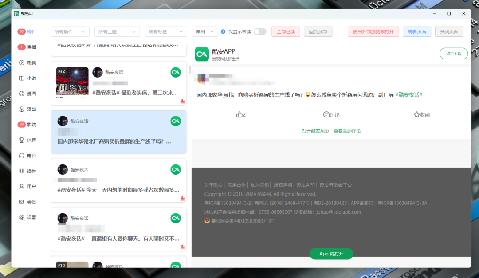Click the green App 内打开 button
Image resolution: width=479 pixels, height=278 pixels.
point(331,254)
